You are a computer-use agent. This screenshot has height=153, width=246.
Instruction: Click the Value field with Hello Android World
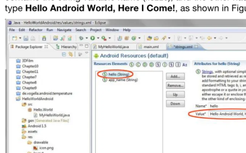[227, 114]
